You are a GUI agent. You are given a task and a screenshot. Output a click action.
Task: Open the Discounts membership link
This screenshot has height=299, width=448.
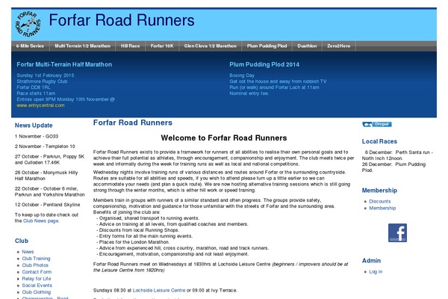[x=380, y=201]
